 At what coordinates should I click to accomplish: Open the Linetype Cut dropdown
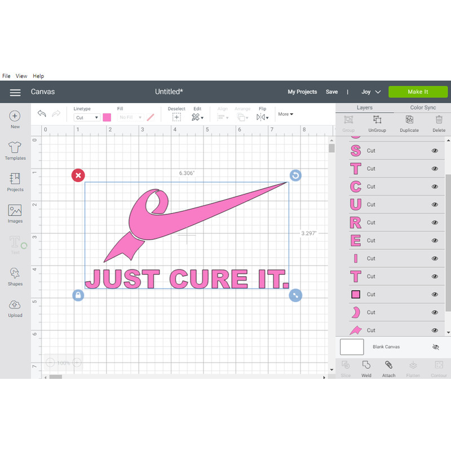tap(86, 117)
